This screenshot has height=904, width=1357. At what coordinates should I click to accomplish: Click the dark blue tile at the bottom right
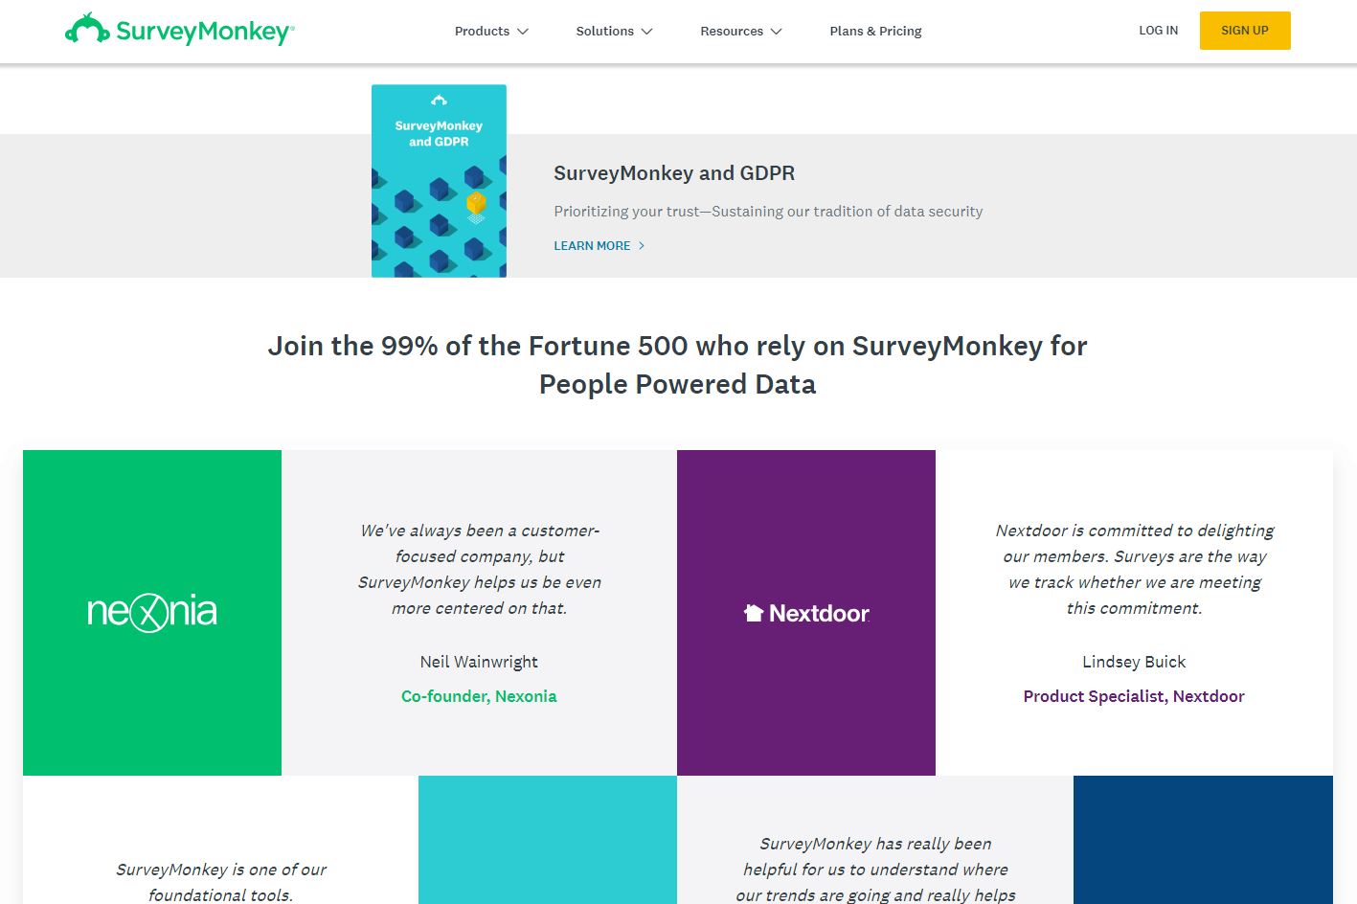[x=1203, y=840]
